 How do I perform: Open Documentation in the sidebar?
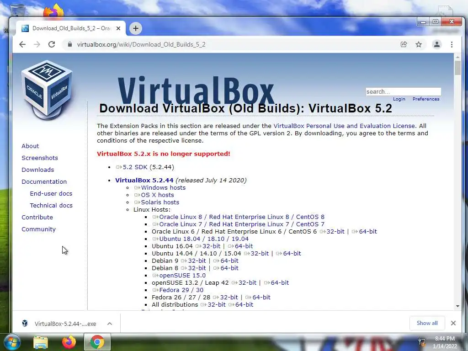(x=44, y=181)
